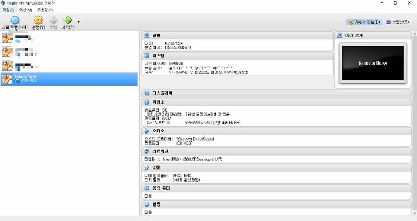The image size is (417, 221).
Task: Open the Help (도움말) menu
Action: pos(45,10)
